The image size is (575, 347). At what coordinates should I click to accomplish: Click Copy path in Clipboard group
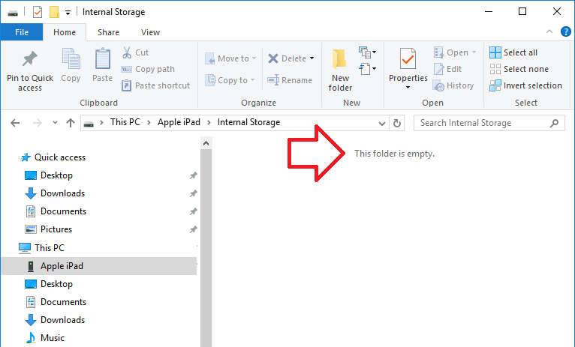pos(148,69)
